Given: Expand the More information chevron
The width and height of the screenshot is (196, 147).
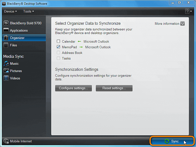Looking at the screenshot, I should coord(182,23).
